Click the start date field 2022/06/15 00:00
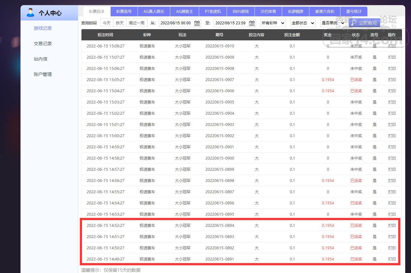Image resolution: width=411 pixels, height=273 pixels. click(x=176, y=23)
